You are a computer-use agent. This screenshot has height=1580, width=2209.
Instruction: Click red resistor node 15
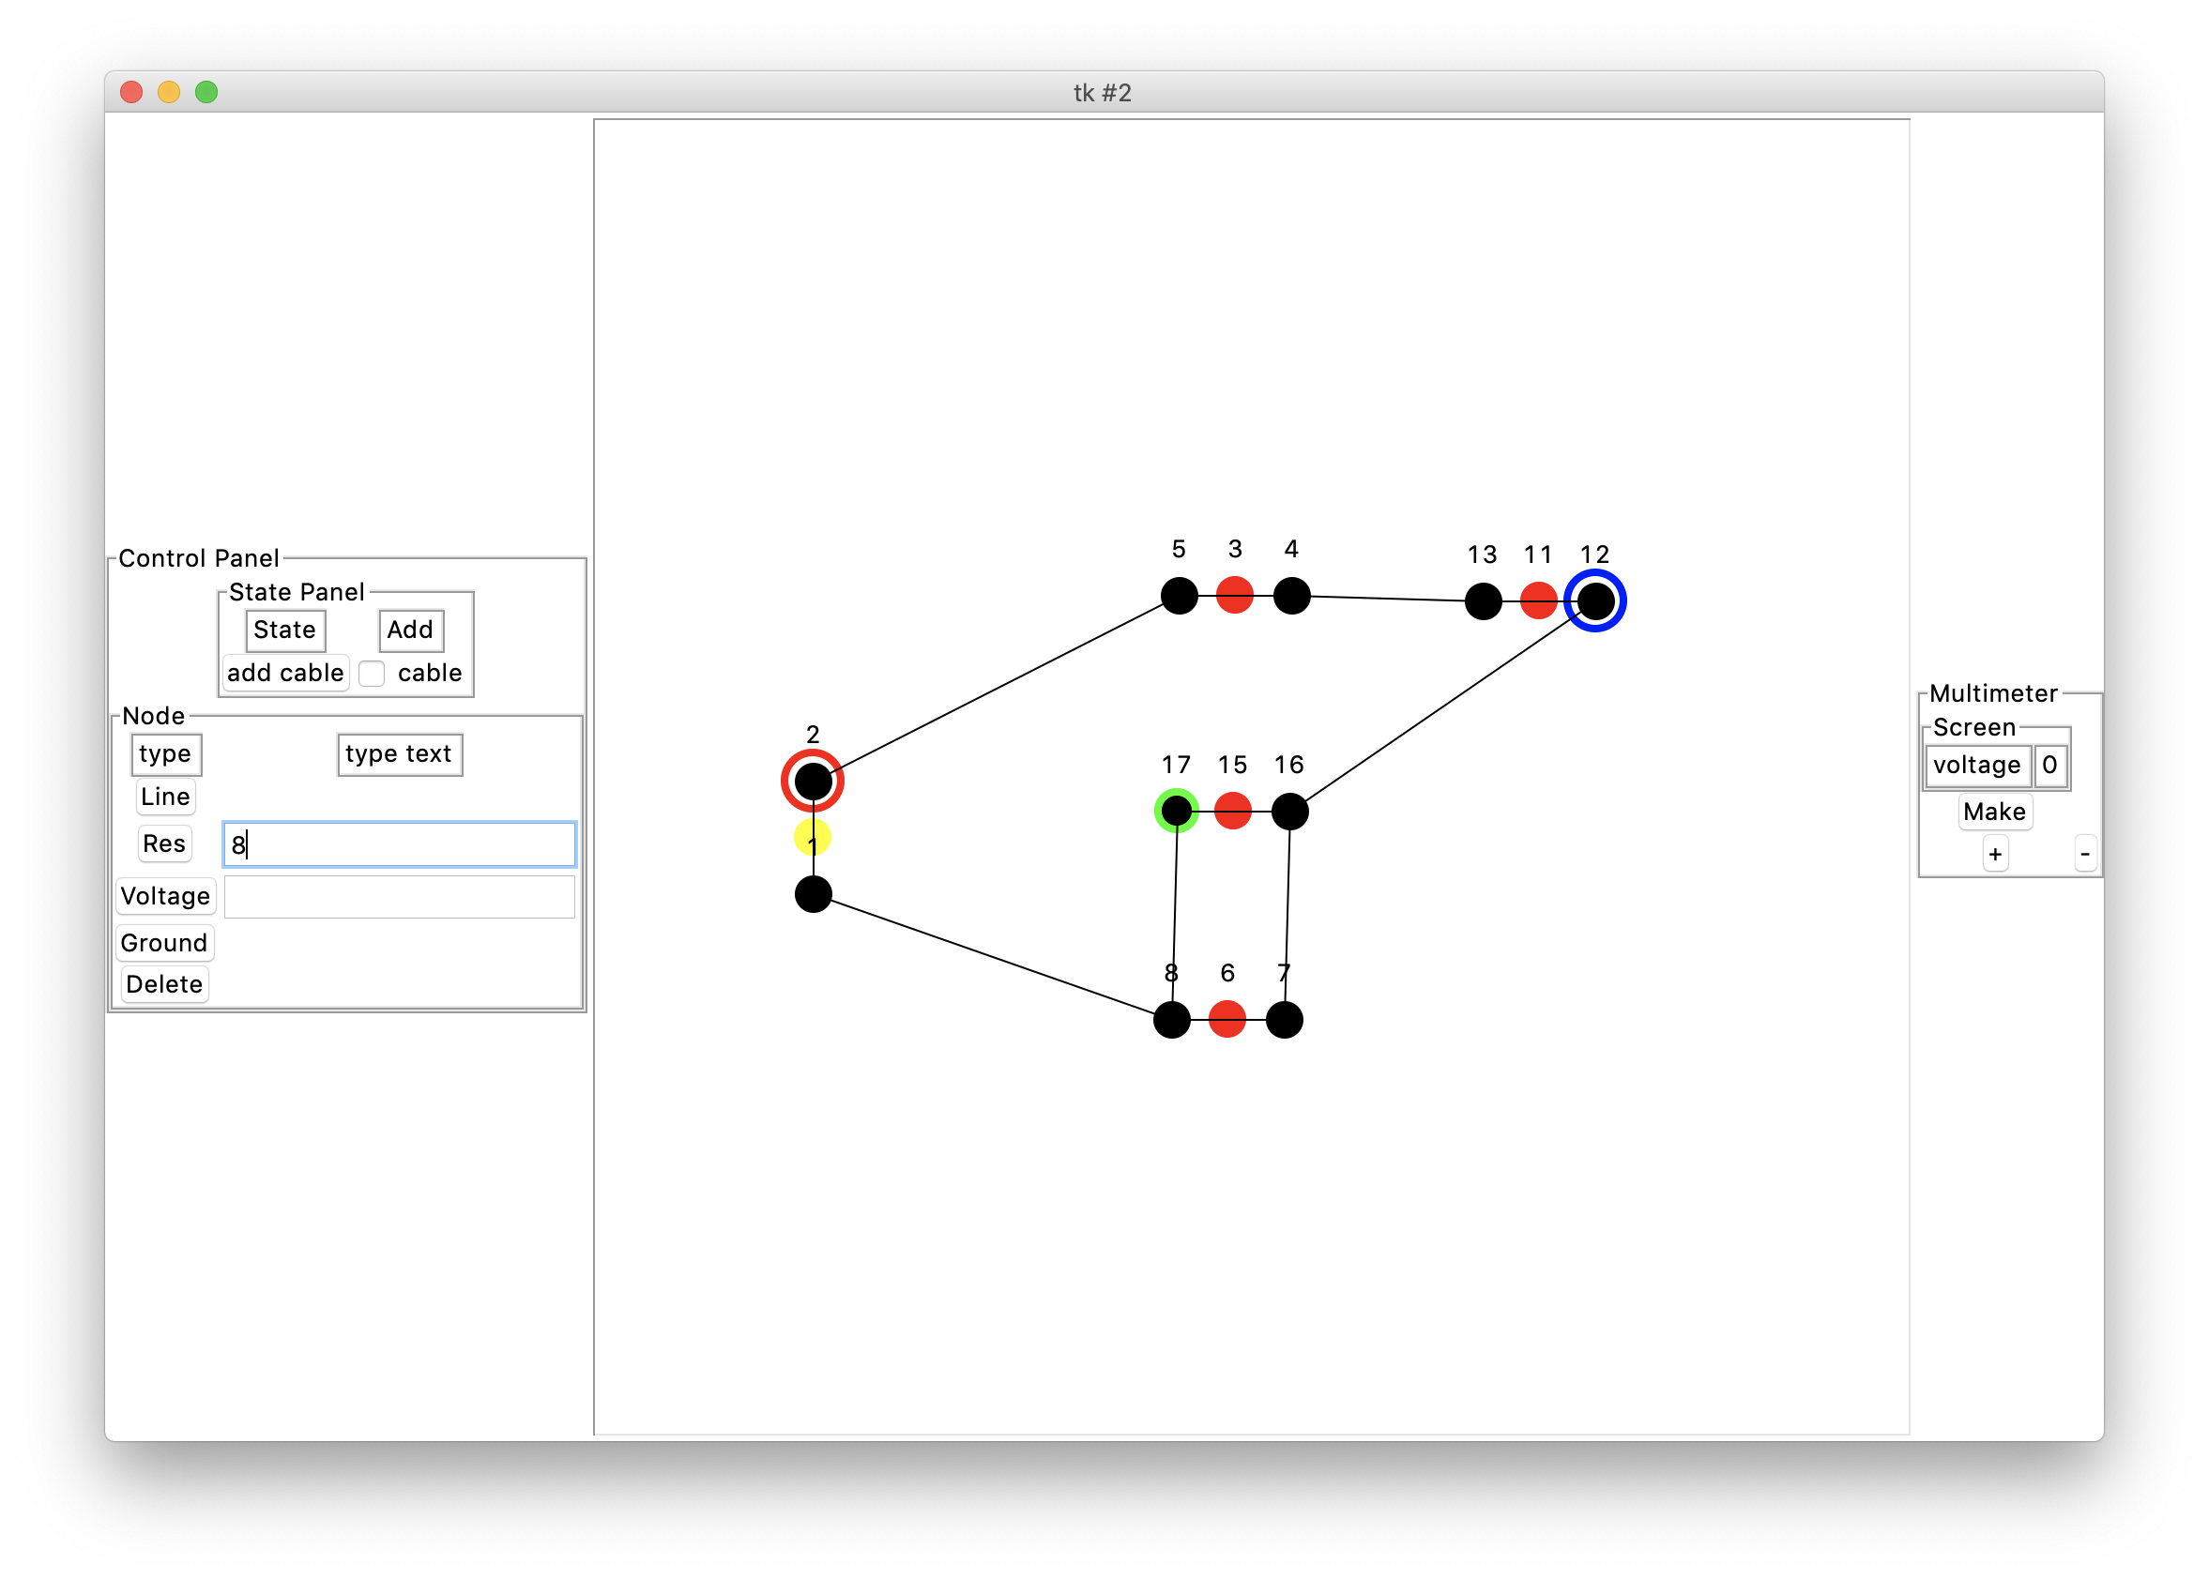pos(1233,811)
